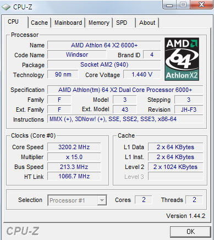Click the Instructions field

pyautogui.click(x=125, y=119)
